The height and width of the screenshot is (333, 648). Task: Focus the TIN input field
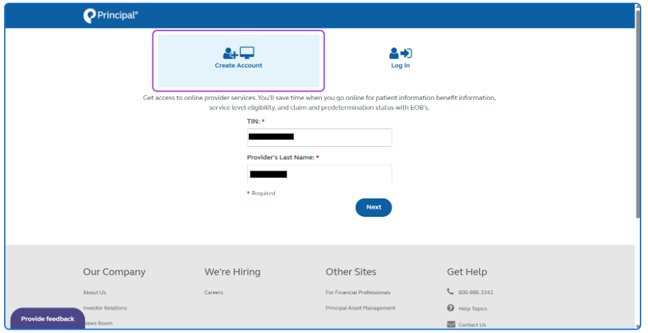point(319,137)
